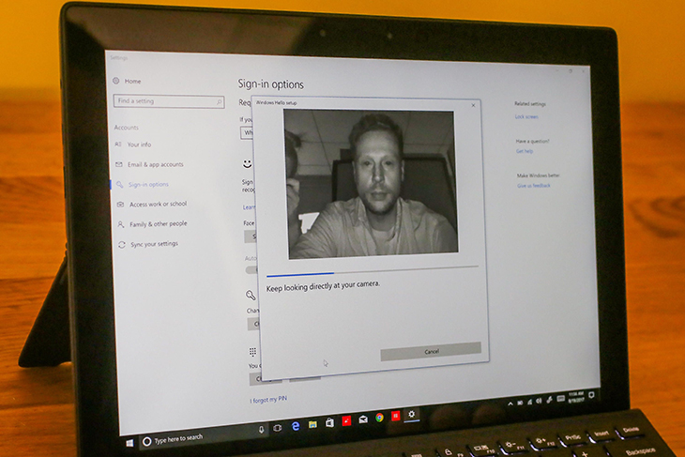
Task: Click the password key icon
Action: click(x=251, y=296)
